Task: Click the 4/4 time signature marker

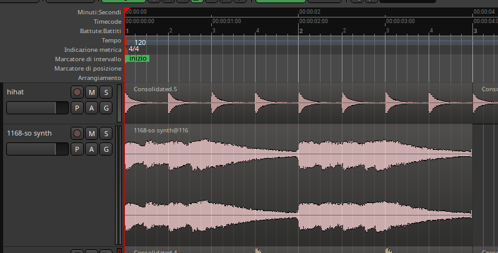Action: pyautogui.click(x=133, y=49)
